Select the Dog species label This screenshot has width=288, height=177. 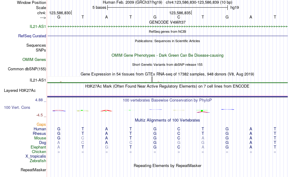pos(43,143)
